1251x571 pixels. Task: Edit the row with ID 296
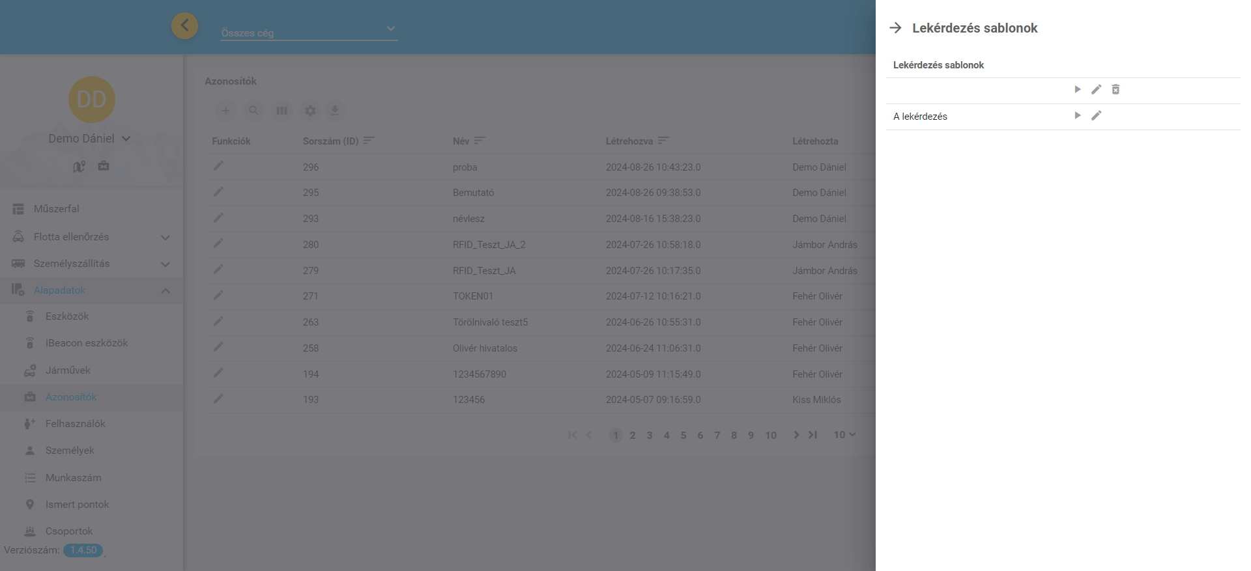pyautogui.click(x=218, y=166)
